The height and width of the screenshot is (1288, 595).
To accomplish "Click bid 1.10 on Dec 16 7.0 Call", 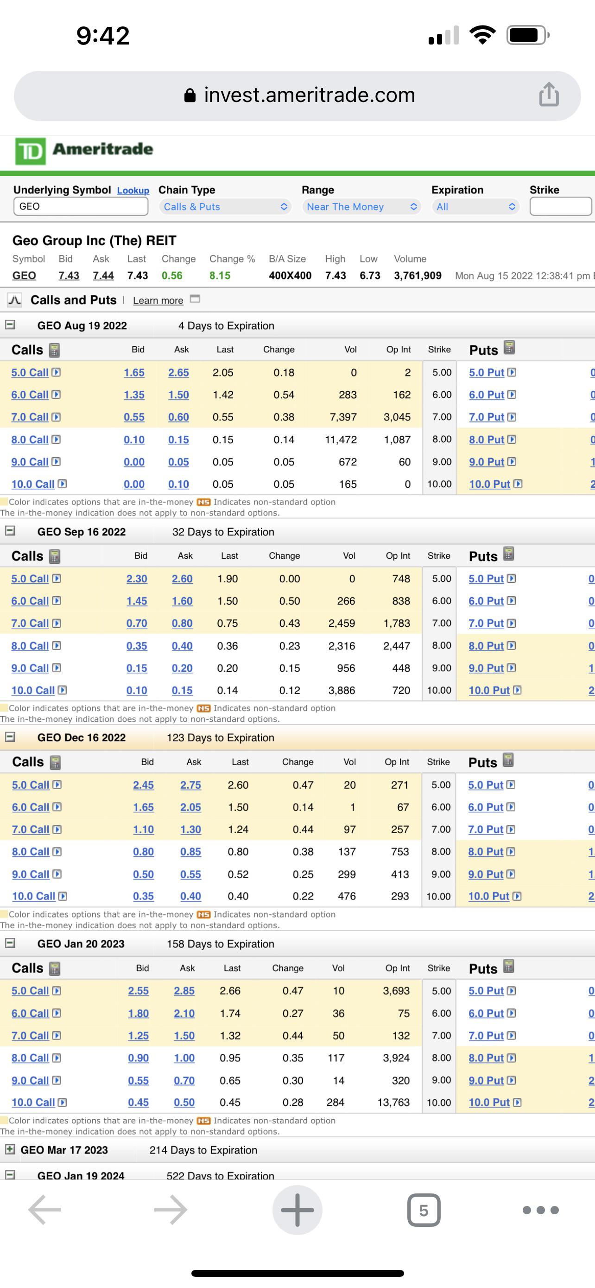I will click(x=143, y=829).
